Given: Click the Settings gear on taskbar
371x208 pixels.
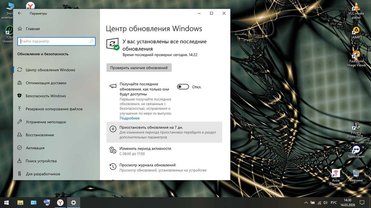Looking at the screenshot, I should (x=73, y=202).
